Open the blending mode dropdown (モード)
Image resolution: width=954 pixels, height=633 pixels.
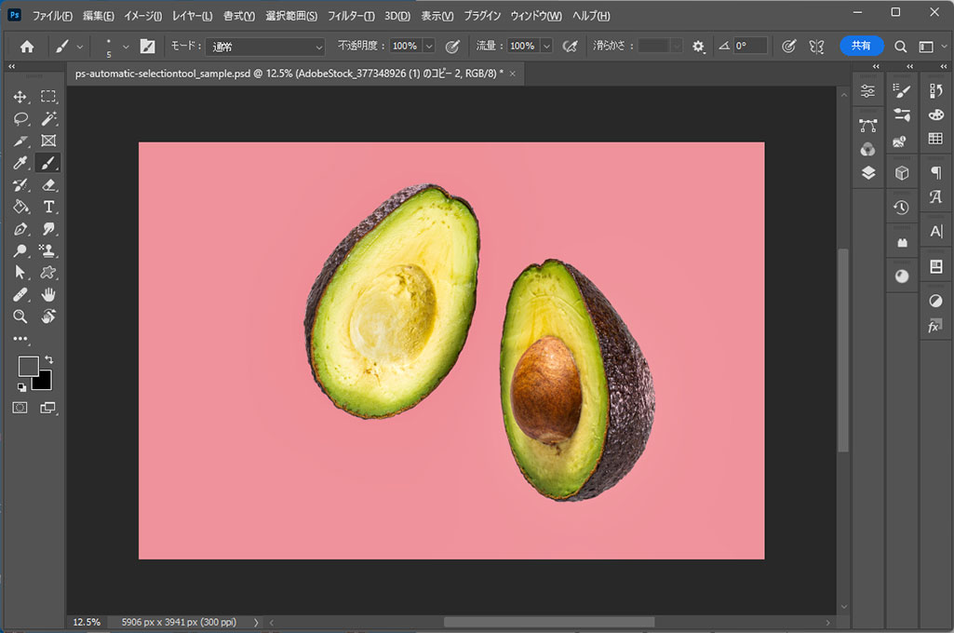[265, 46]
